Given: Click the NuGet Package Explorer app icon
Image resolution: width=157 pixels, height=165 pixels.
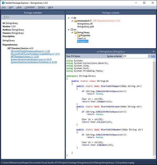Looking at the screenshot, I should pyautogui.click(x=3, y=3).
